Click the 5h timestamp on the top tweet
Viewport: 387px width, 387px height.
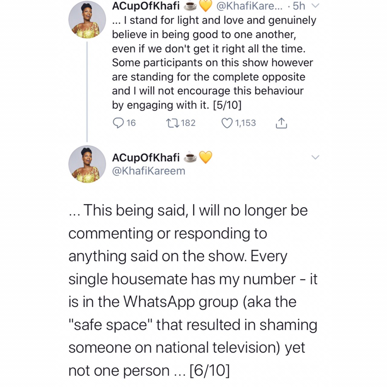pos(299,6)
